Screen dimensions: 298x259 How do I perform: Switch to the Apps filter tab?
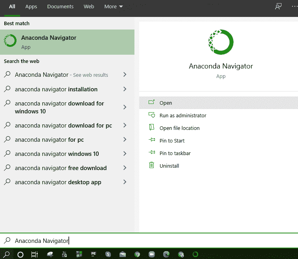pyautogui.click(x=31, y=7)
